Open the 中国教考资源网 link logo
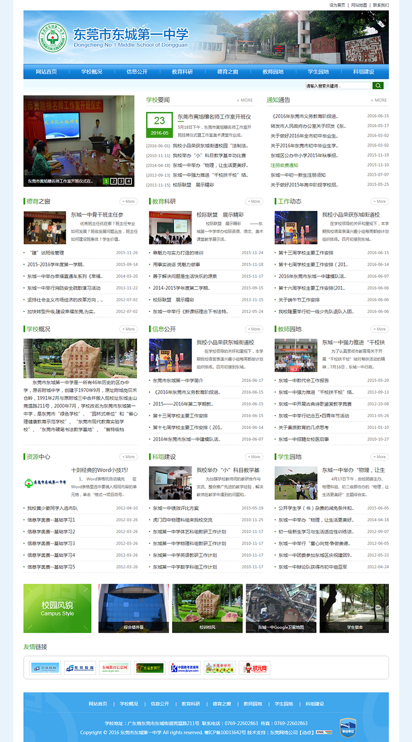 pyautogui.click(x=184, y=668)
